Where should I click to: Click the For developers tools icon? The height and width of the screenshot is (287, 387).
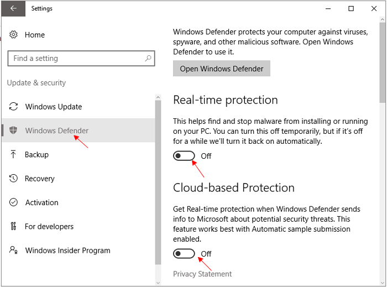coord(14,226)
